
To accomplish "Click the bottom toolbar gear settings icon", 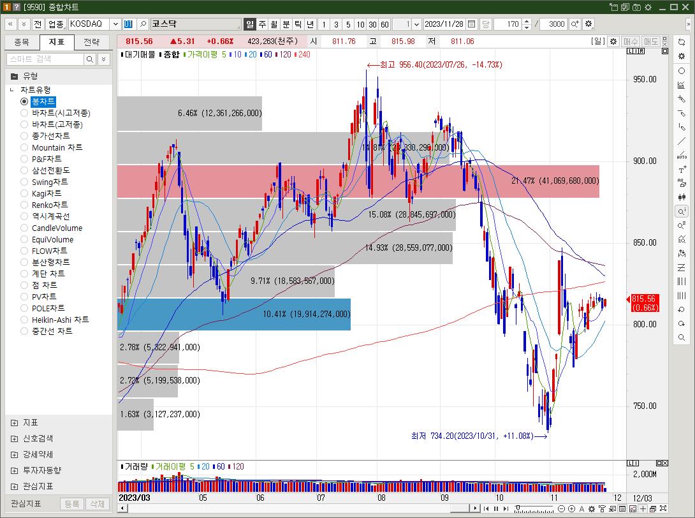I will point(591,508).
